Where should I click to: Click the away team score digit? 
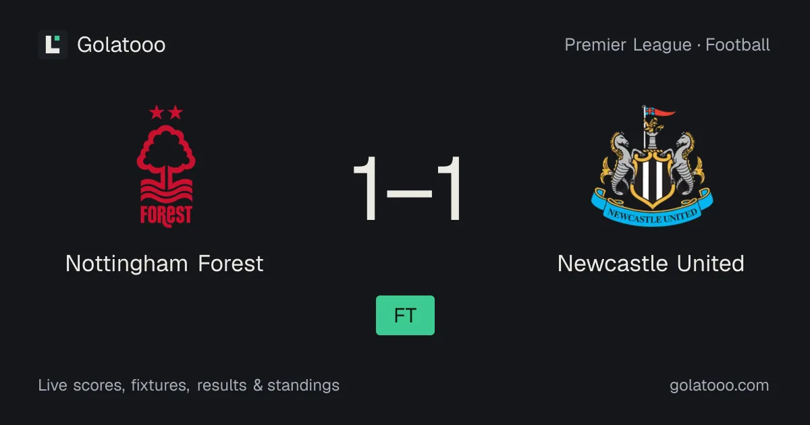[446, 190]
